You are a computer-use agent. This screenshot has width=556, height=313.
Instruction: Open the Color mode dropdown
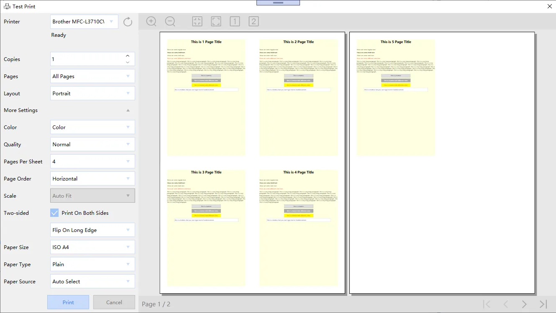(x=92, y=127)
